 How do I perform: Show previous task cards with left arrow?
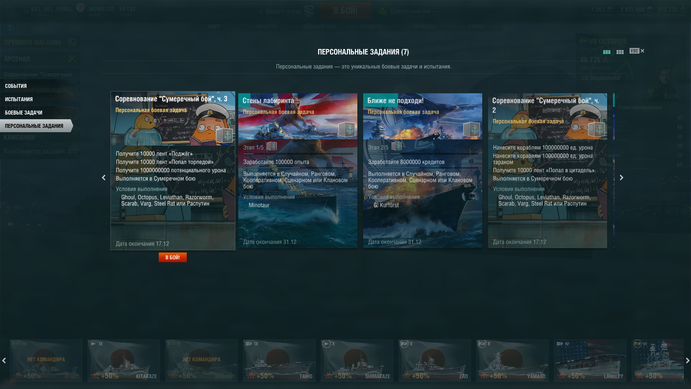click(x=104, y=178)
